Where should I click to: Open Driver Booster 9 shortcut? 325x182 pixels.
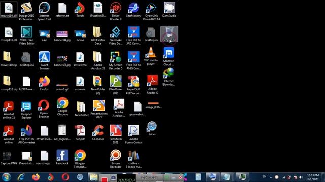[x=116, y=11]
